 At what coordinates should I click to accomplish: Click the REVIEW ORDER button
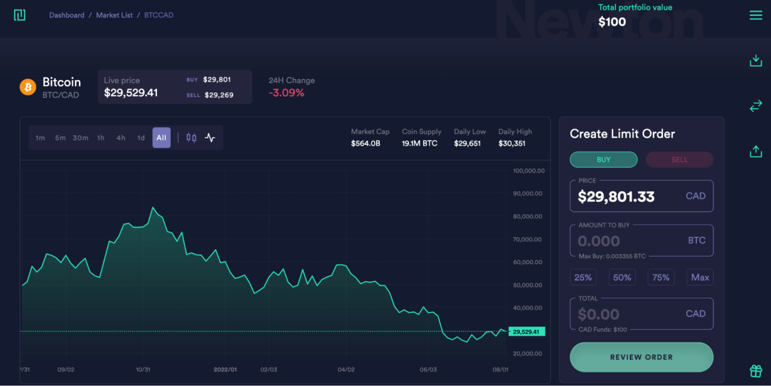pos(641,357)
